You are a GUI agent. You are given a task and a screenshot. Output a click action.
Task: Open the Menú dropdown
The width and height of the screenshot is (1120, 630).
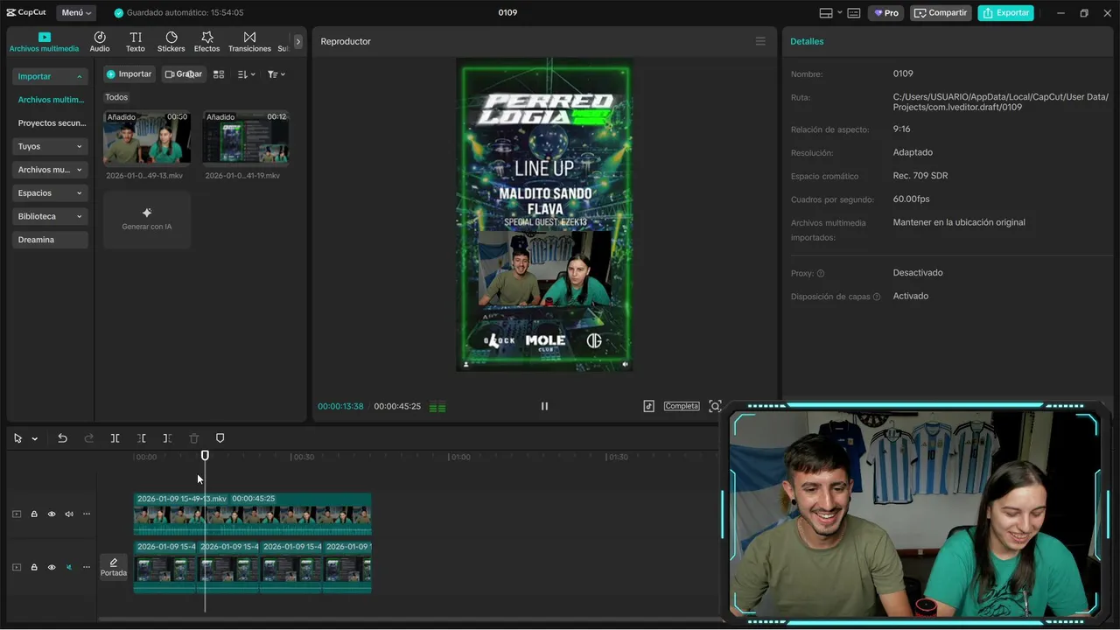[x=76, y=13]
